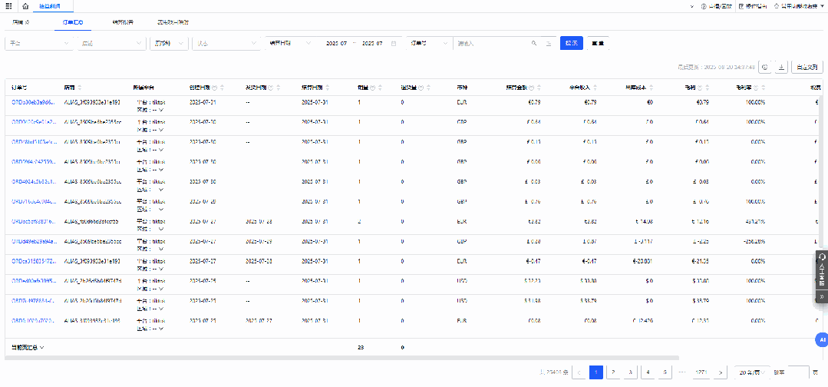
Task: Collapse the side widget with double-arrow icon
Action: pyautogui.click(x=822, y=296)
